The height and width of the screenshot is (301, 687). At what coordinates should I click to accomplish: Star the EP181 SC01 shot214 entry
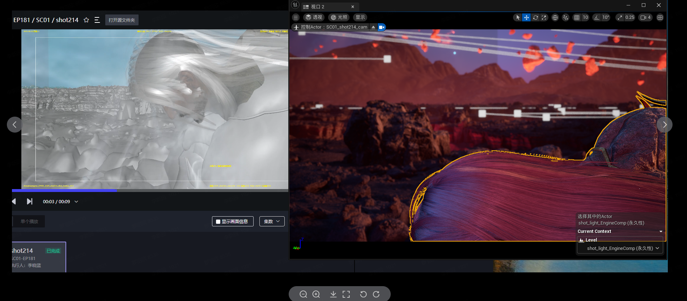[86, 20]
